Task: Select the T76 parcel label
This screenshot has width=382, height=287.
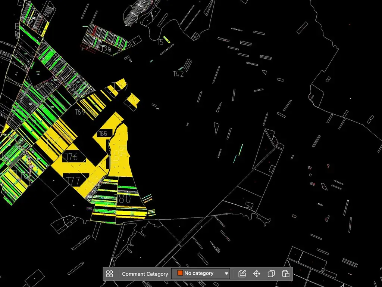Action: (x=72, y=157)
